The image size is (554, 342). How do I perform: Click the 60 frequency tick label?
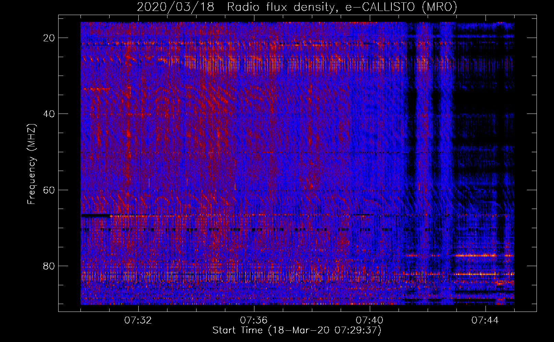pyautogui.click(x=49, y=190)
